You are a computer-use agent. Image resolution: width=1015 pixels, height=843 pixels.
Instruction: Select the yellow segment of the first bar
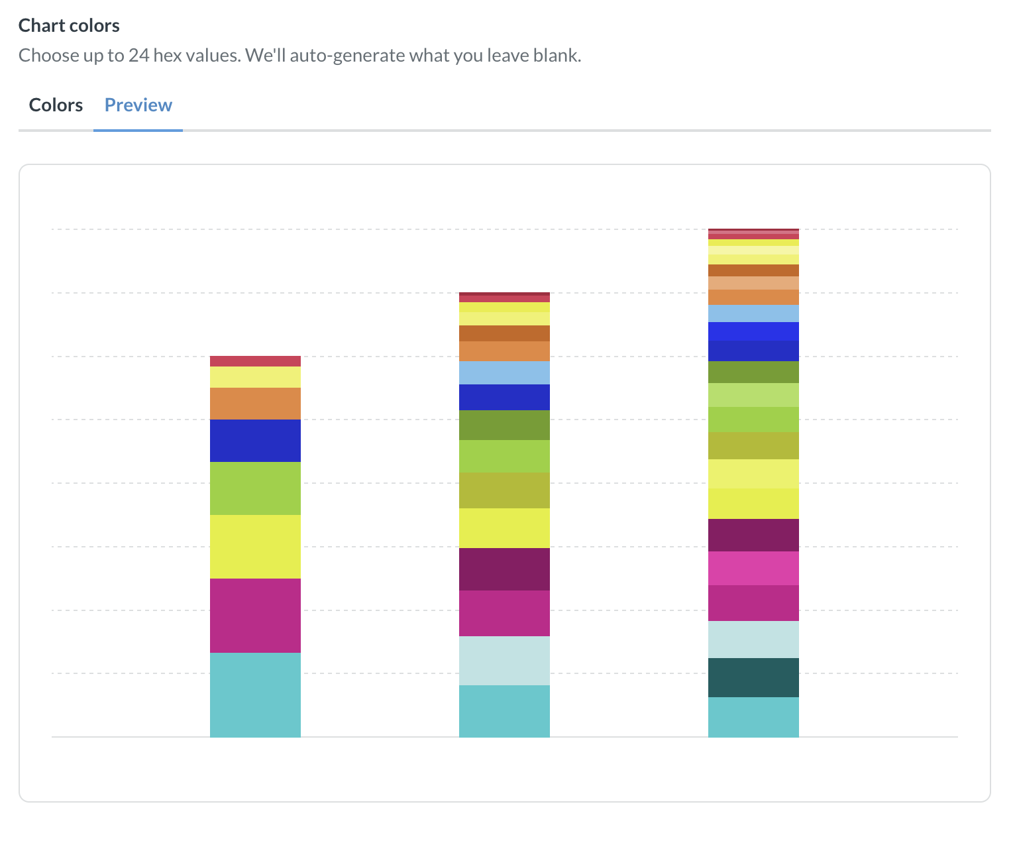[255, 545]
